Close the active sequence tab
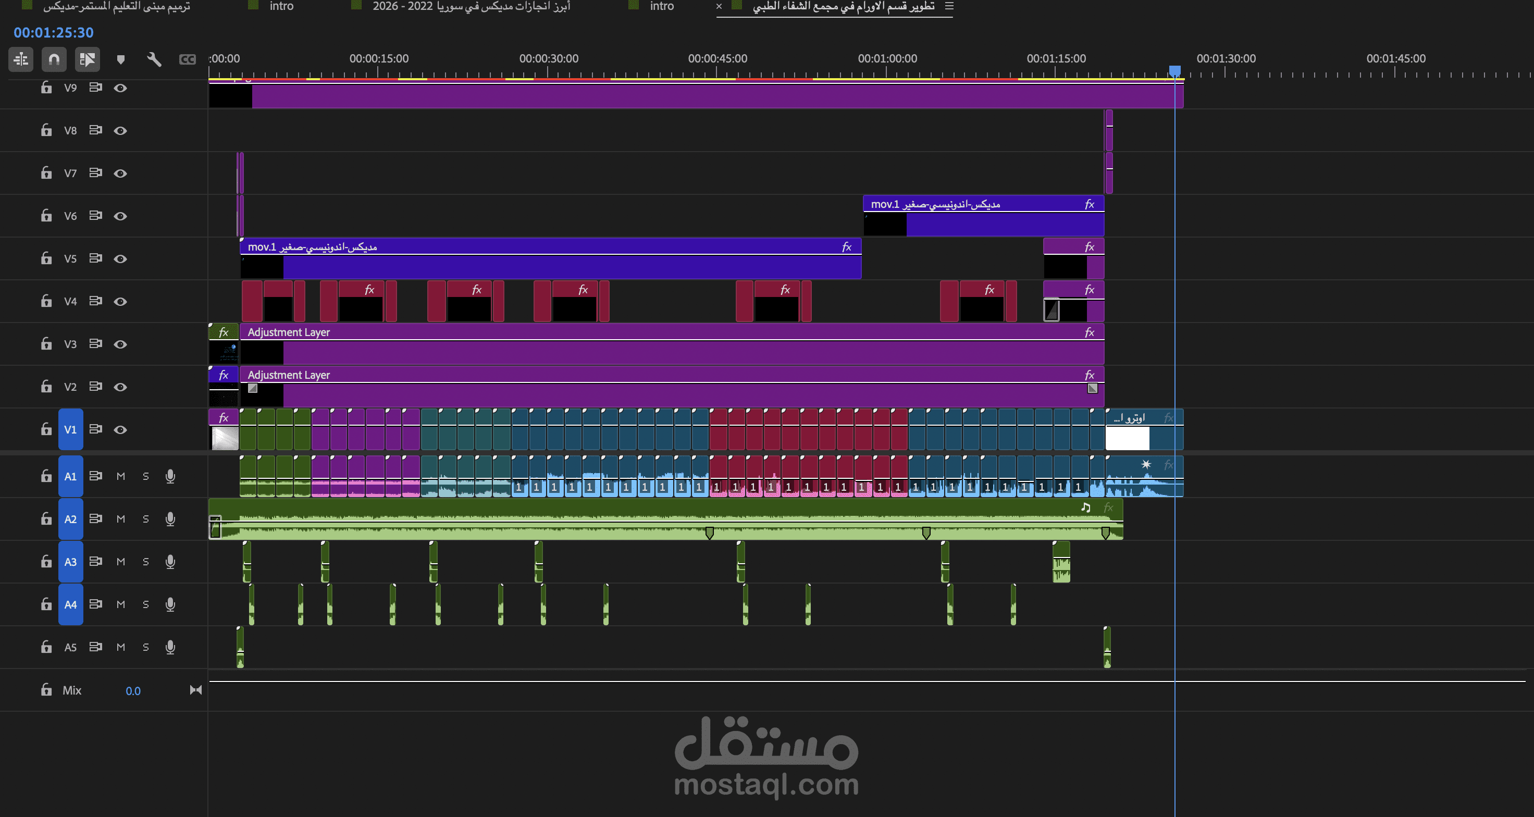This screenshot has height=817, width=1534. 719,6
